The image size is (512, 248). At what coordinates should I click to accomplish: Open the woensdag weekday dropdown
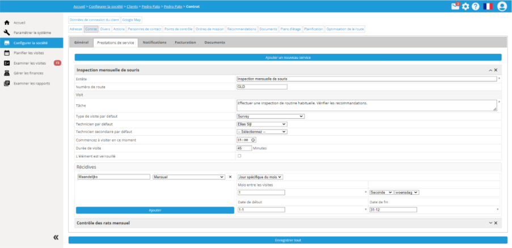point(407,193)
